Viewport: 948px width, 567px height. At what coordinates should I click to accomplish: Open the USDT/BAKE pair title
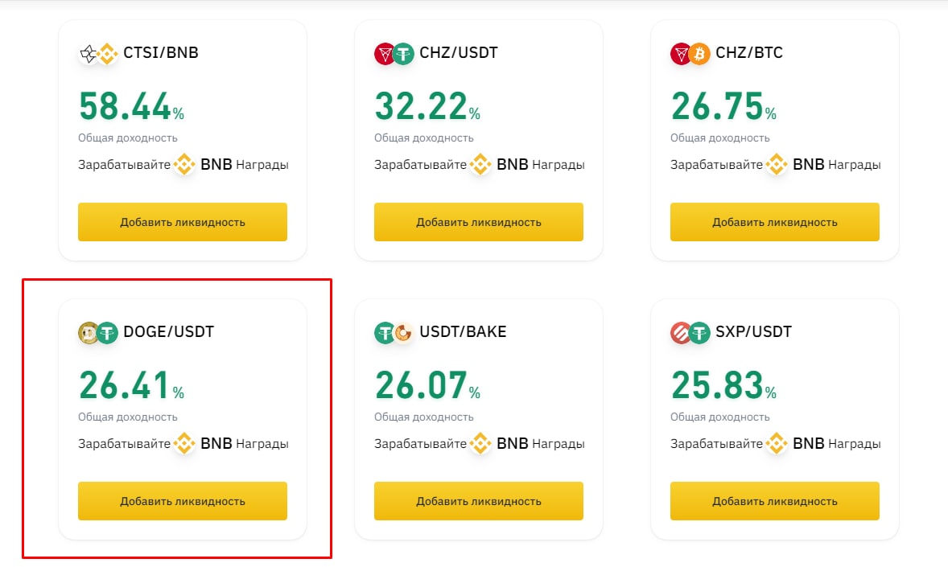[x=463, y=332]
